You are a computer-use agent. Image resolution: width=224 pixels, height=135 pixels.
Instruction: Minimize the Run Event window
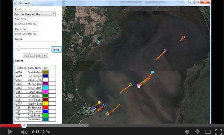point(192,2)
